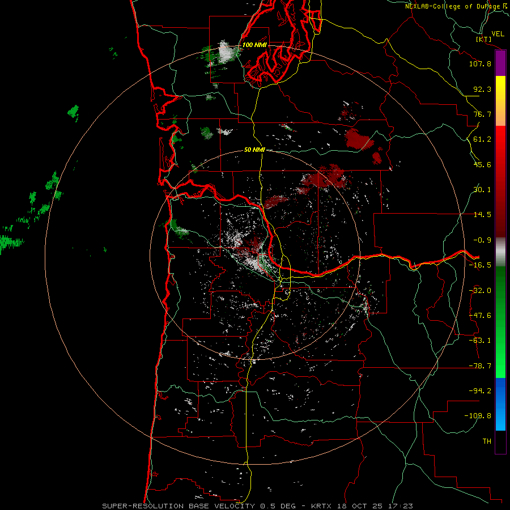Click the -0.9 legend value
510x510 pixels.
point(482,240)
